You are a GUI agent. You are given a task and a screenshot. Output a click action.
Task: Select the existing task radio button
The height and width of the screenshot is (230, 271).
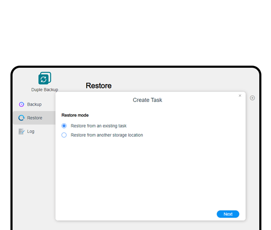[64, 126]
